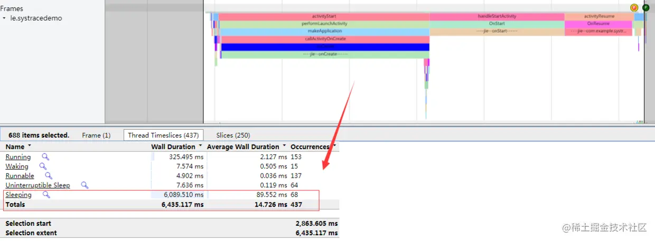Select the makeApplication slice
Viewport: 655px width, 241px height.
click(x=324, y=31)
